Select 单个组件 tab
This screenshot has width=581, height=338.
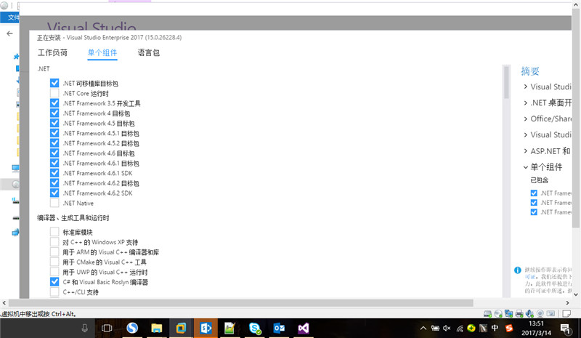pyautogui.click(x=102, y=52)
